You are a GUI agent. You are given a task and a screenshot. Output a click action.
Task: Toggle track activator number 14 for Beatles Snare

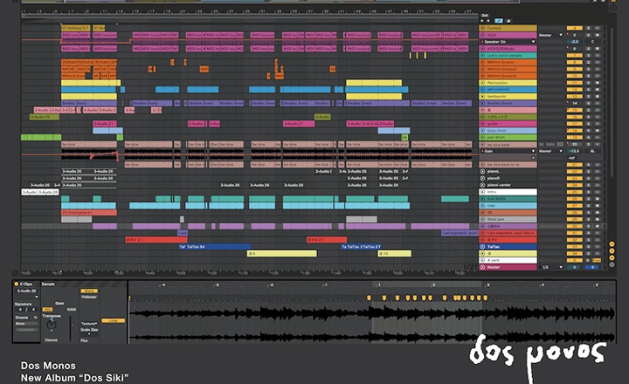[x=573, y=103]
